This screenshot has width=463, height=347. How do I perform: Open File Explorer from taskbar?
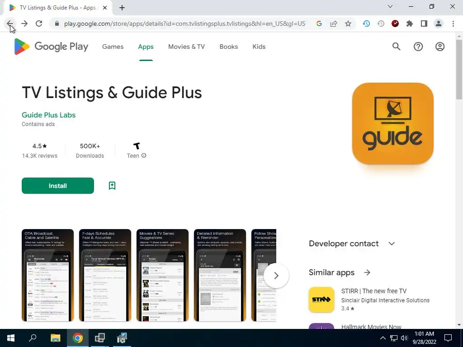coord(55,338)
